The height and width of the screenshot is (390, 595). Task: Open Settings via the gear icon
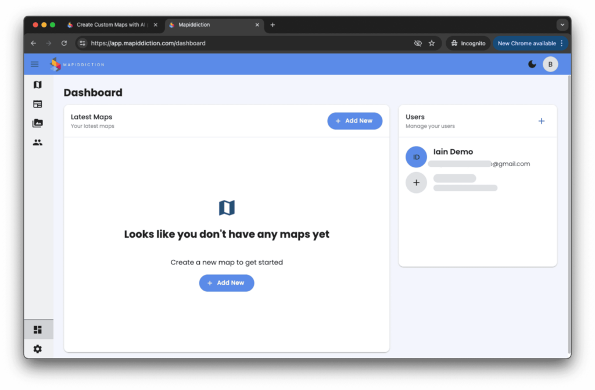(38, 349)
